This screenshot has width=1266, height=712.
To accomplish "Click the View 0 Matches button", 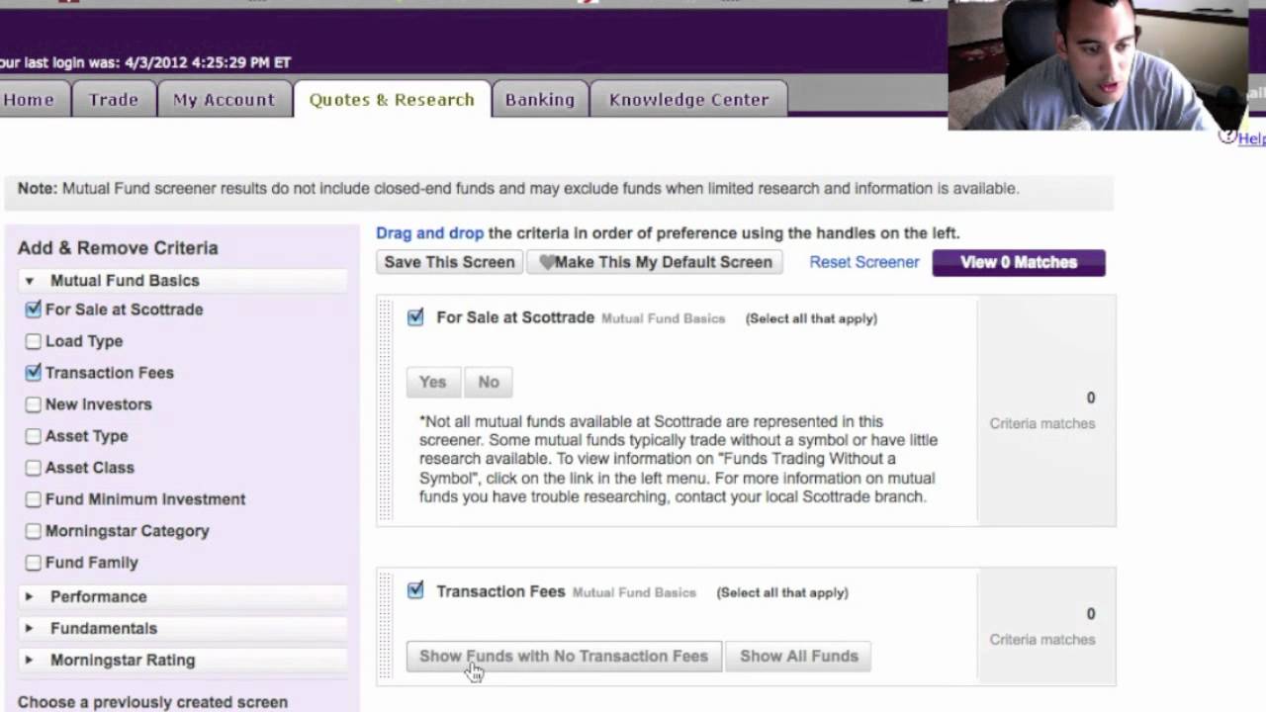I will (x=1019, y=262).
